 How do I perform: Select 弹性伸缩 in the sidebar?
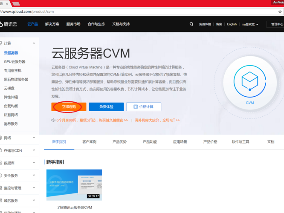11,97
